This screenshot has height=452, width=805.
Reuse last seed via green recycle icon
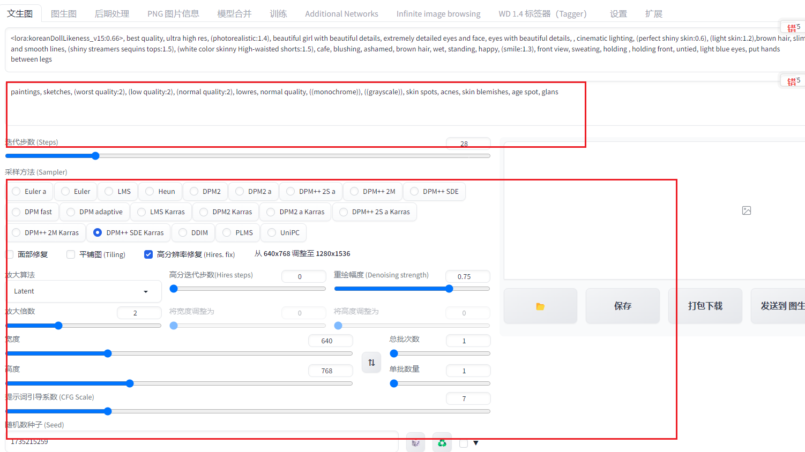click(442, 443)
